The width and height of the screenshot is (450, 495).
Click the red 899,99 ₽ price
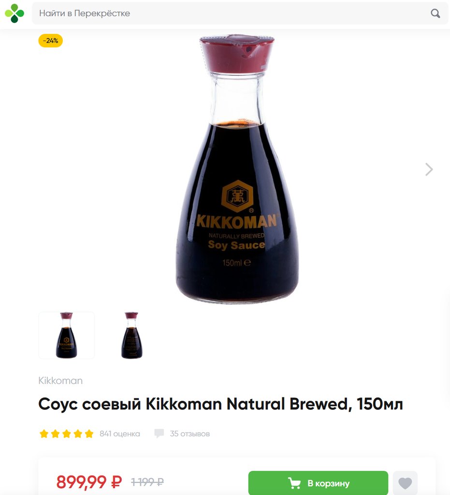pos(89,482)
